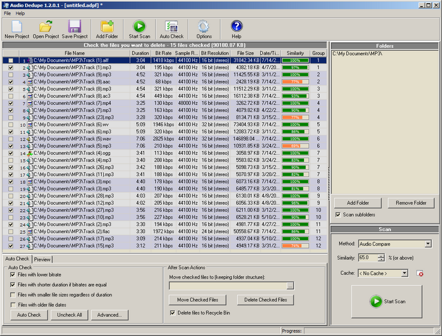The width and height of the screenshot is (442, 336).
Task: Expand the Method dropdown showing Audio Compare
Action: point(428,244)
